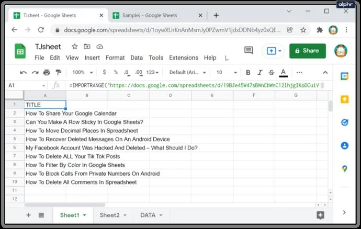Screen dimensions: 361x229
Task: Open the text color picker
Action: (283, 73)
